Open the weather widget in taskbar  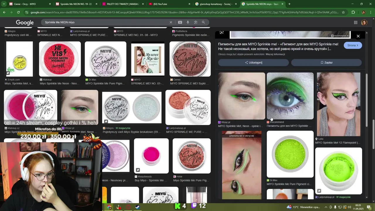[304, 207]
